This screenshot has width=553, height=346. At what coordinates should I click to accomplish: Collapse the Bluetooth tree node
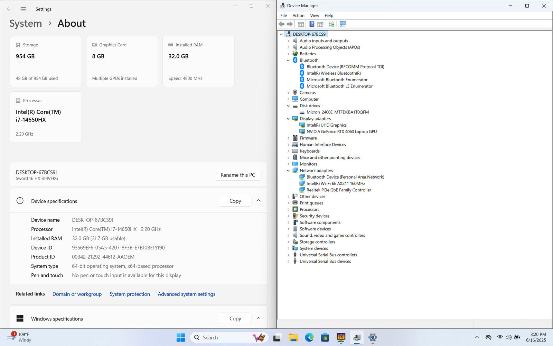pyautogui.click(x=288, y=60)
